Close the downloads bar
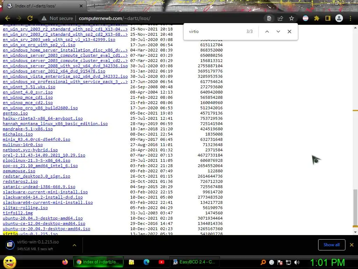Screen dimensions: 358x269 coord(352,245)
